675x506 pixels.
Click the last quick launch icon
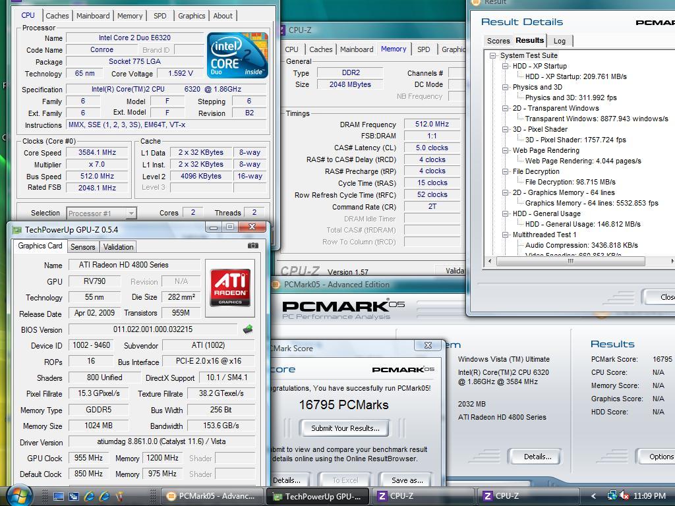(x=120, y=496)
